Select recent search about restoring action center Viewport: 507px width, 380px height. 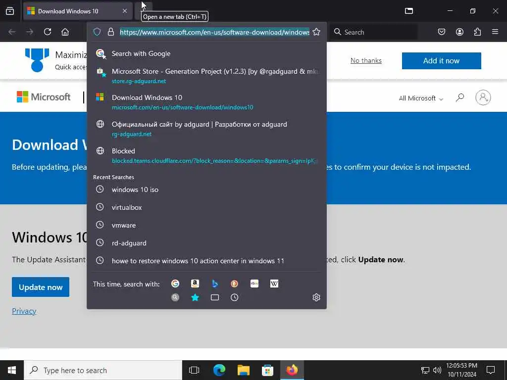tap(206, 261)
